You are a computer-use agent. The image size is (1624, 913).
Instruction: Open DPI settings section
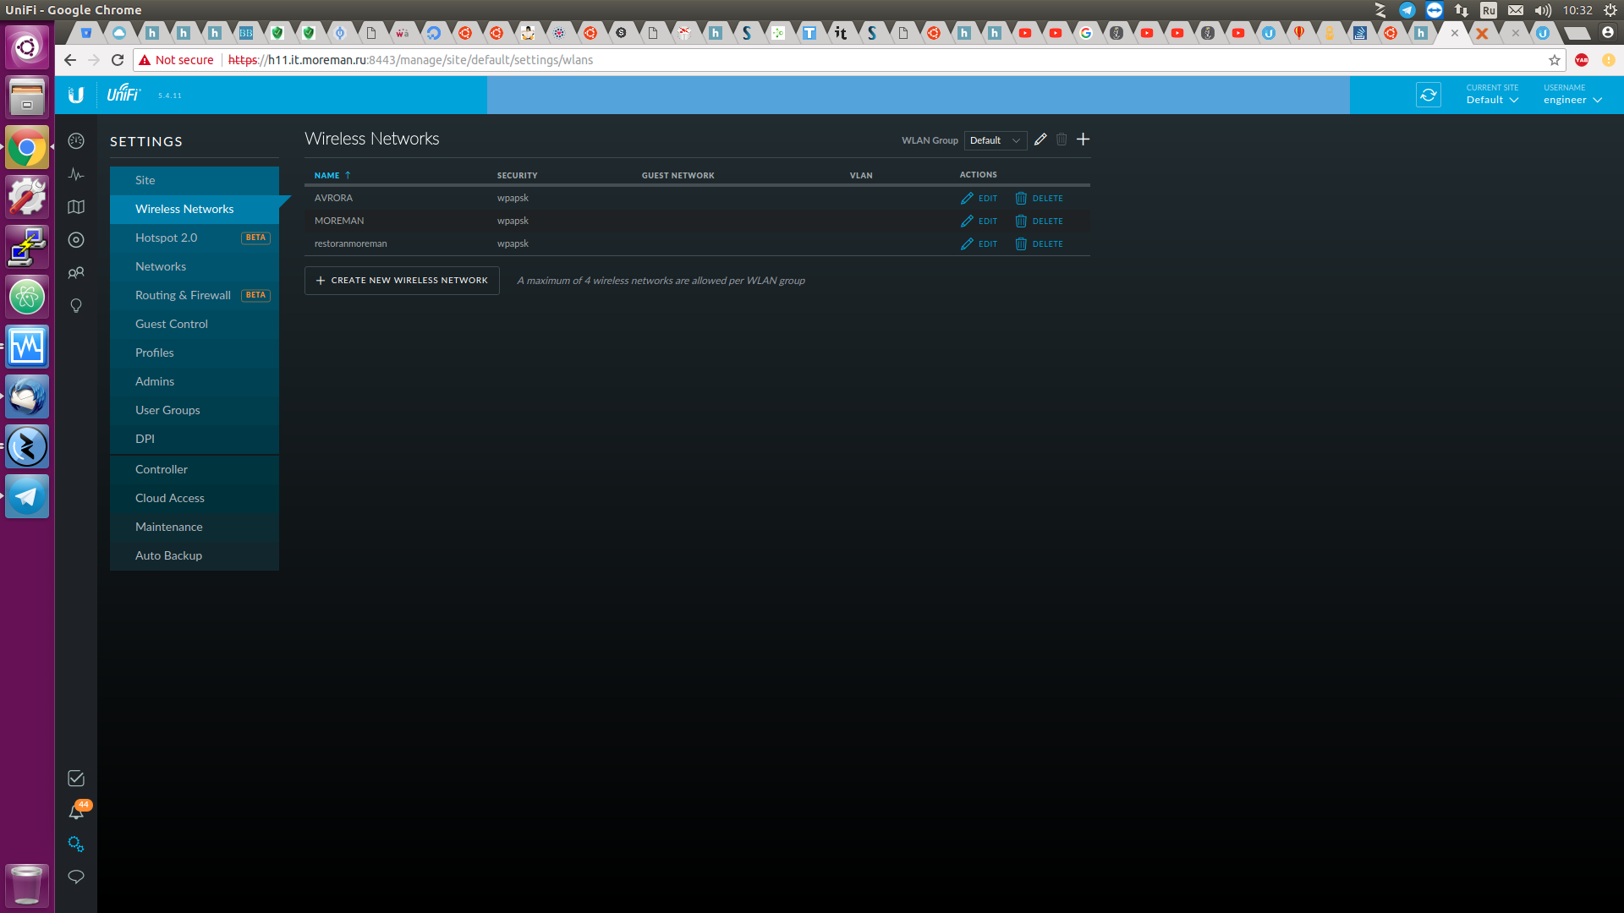click(195, 439)
